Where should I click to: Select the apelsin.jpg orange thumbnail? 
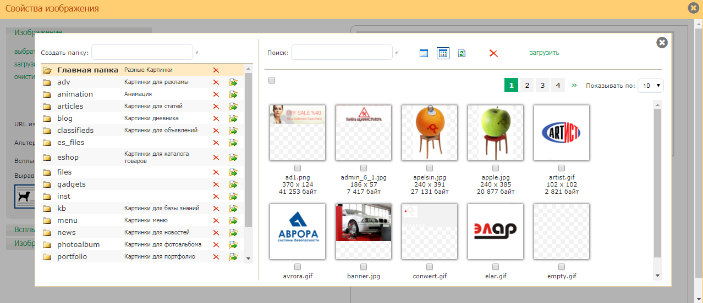click(x=430, y=132)
